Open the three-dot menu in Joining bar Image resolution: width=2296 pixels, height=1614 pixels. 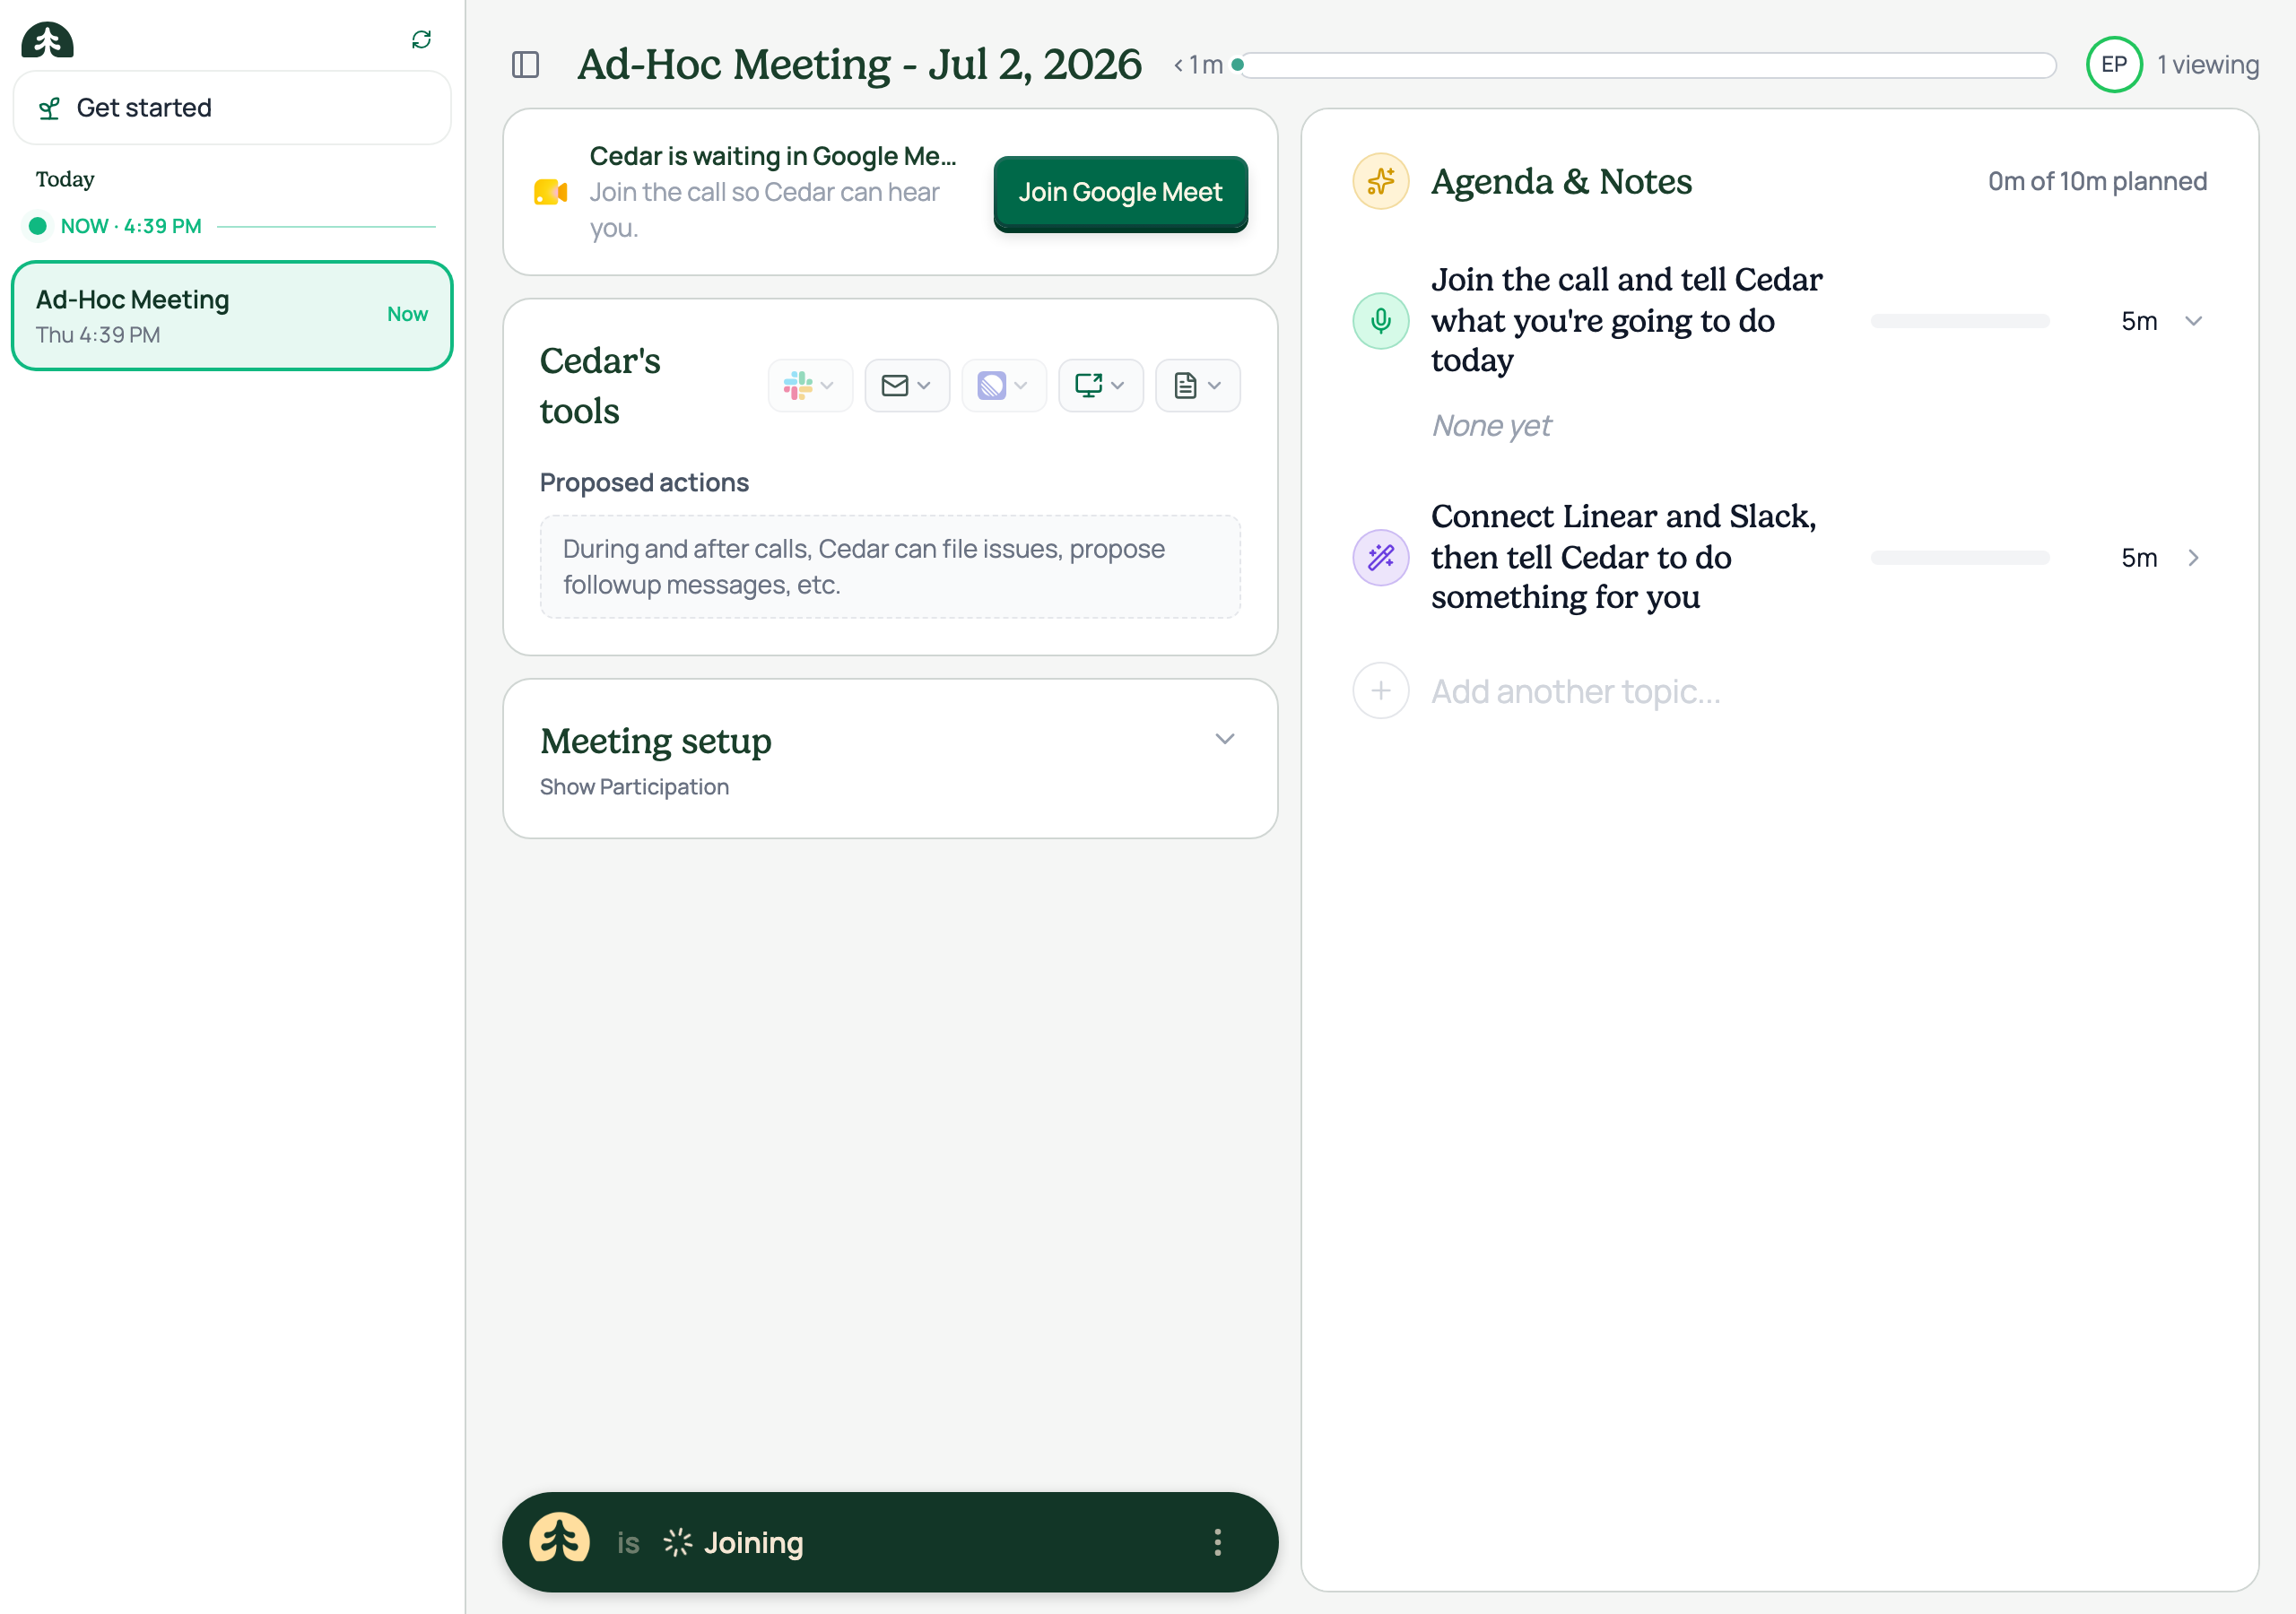click(x=1217, y=1542)
